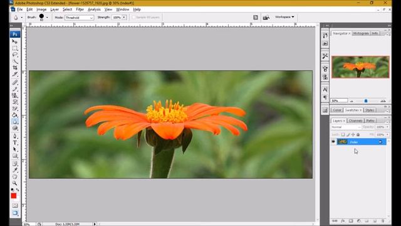Open the Mode Threshold dropdown

[x=79, y=18]
